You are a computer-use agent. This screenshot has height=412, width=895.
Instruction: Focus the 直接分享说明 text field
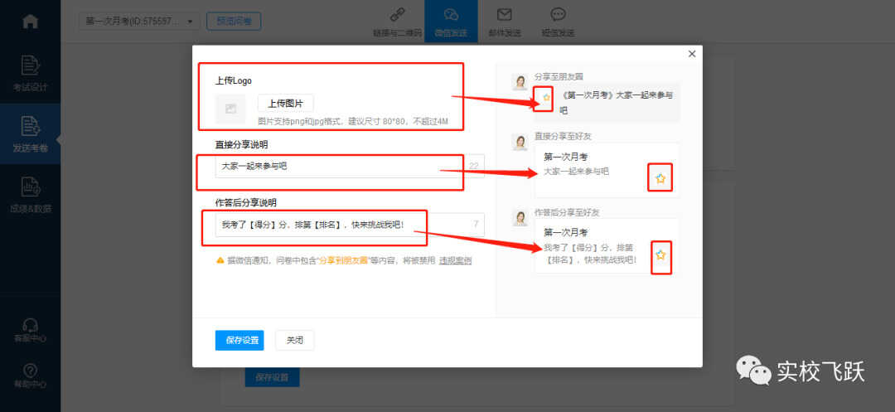[x=350, y=166]
